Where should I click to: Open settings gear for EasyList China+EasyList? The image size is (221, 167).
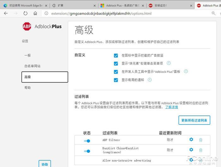[x=191, y=150]
